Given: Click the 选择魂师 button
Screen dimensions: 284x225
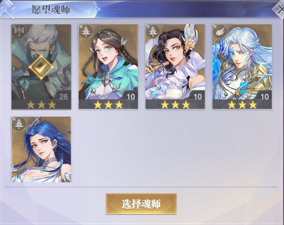Looking at the screenshot, I should coord(141,204).
